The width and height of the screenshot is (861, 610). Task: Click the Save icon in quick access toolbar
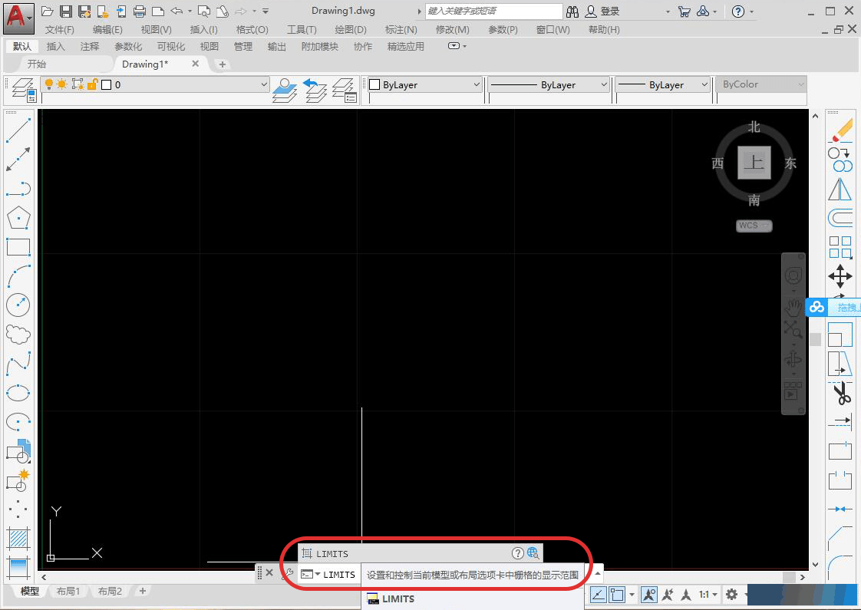[x=66, y=11]
